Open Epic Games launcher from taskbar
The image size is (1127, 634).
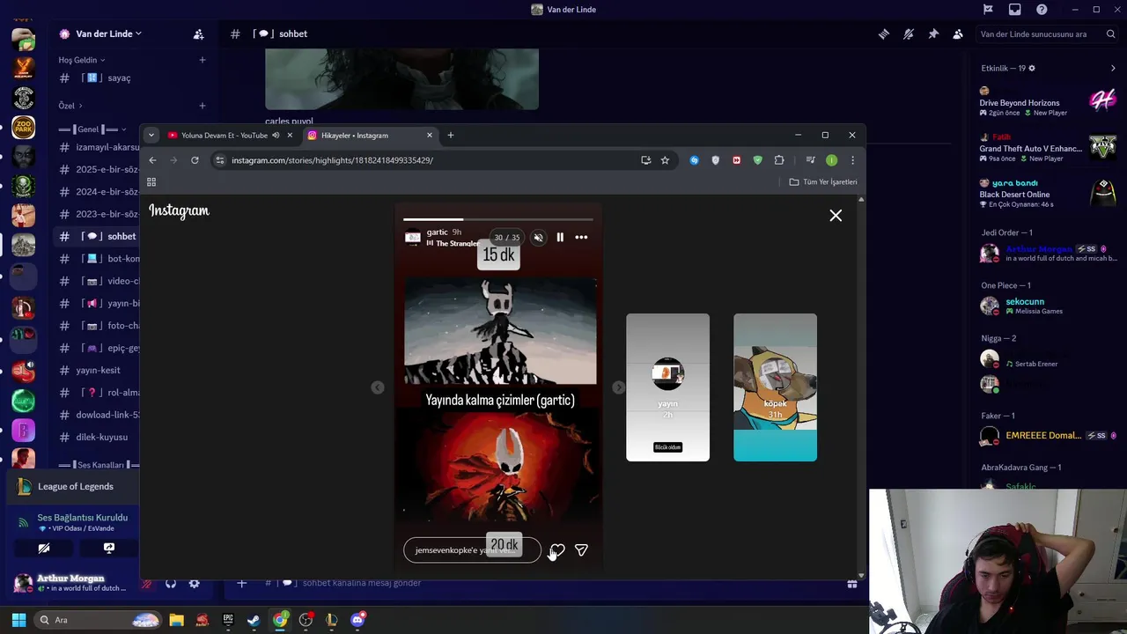[x=228, y=620]
